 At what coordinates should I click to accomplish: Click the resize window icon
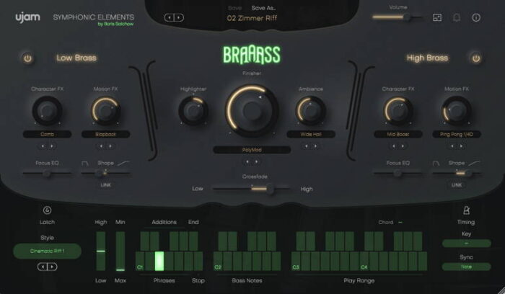coord(437,17)
